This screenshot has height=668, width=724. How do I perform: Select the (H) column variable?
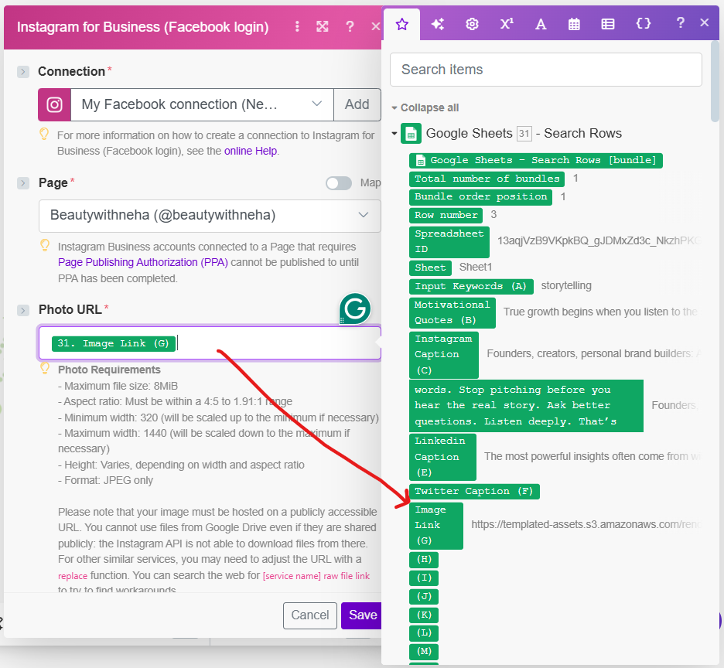coord(424,560)
